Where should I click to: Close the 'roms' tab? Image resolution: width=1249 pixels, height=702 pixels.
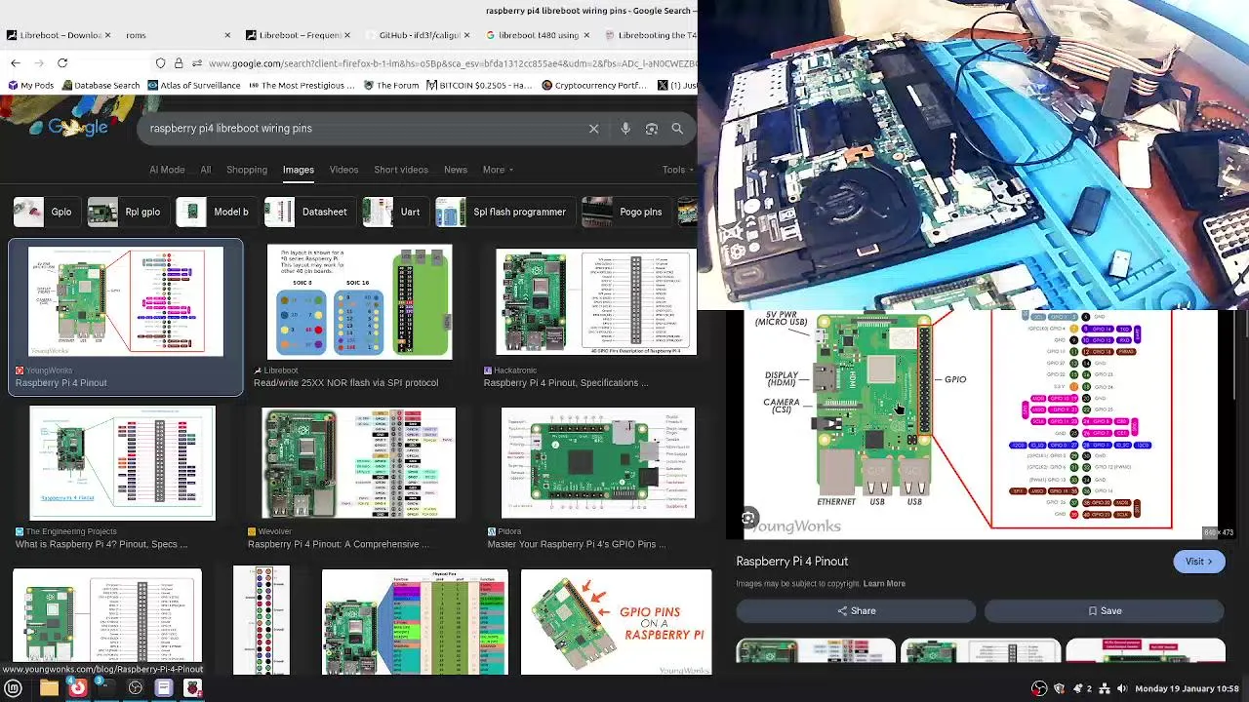[227, 35]
